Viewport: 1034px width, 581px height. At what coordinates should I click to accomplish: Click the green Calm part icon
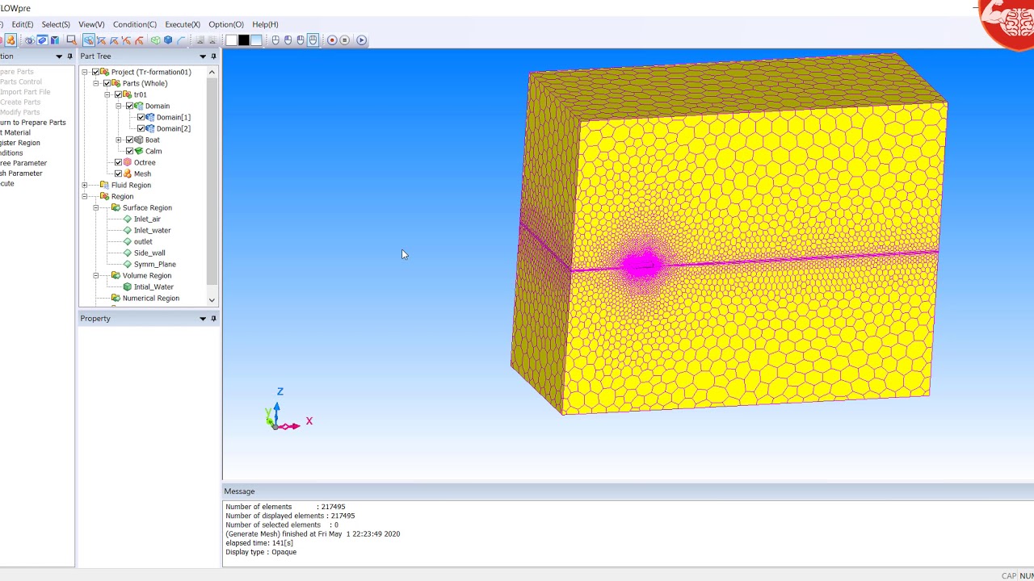coord(139,151)
